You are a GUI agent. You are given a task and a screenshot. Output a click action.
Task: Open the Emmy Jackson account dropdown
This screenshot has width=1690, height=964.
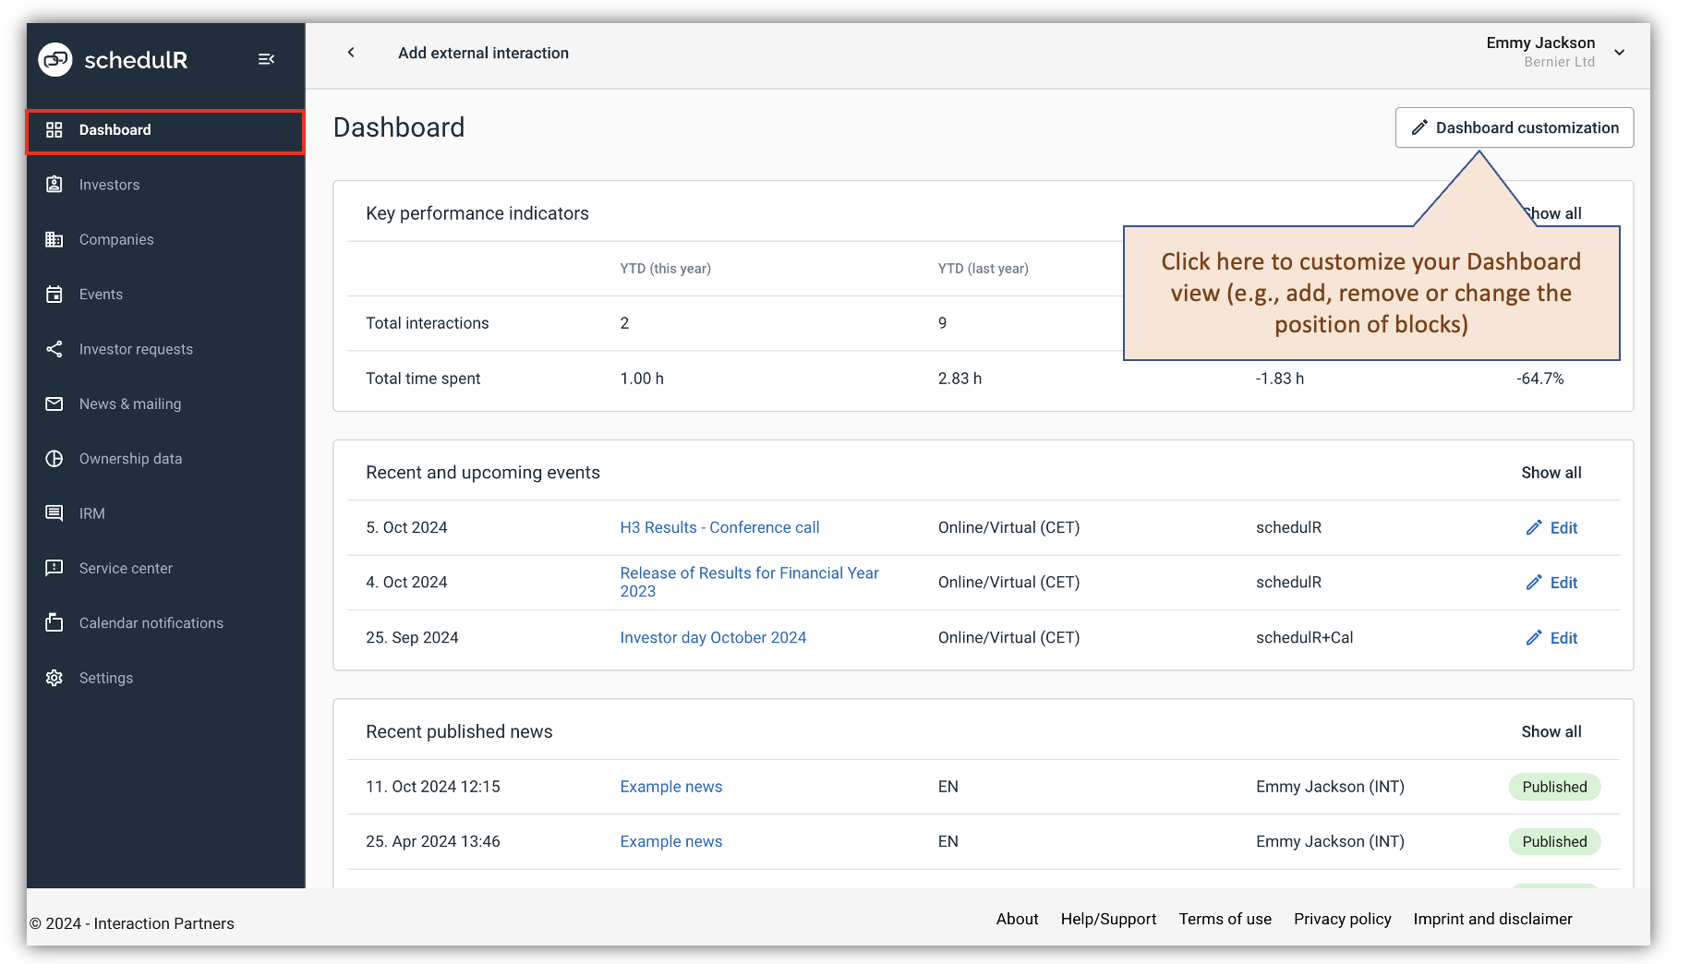(x=1619, y=53)
